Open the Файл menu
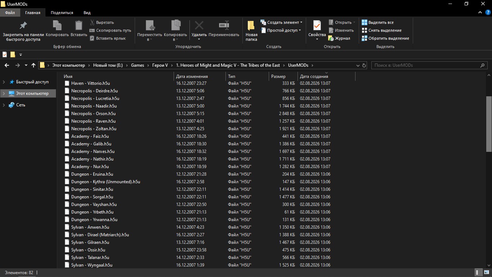Screen dimensions: 492x277 10,13
